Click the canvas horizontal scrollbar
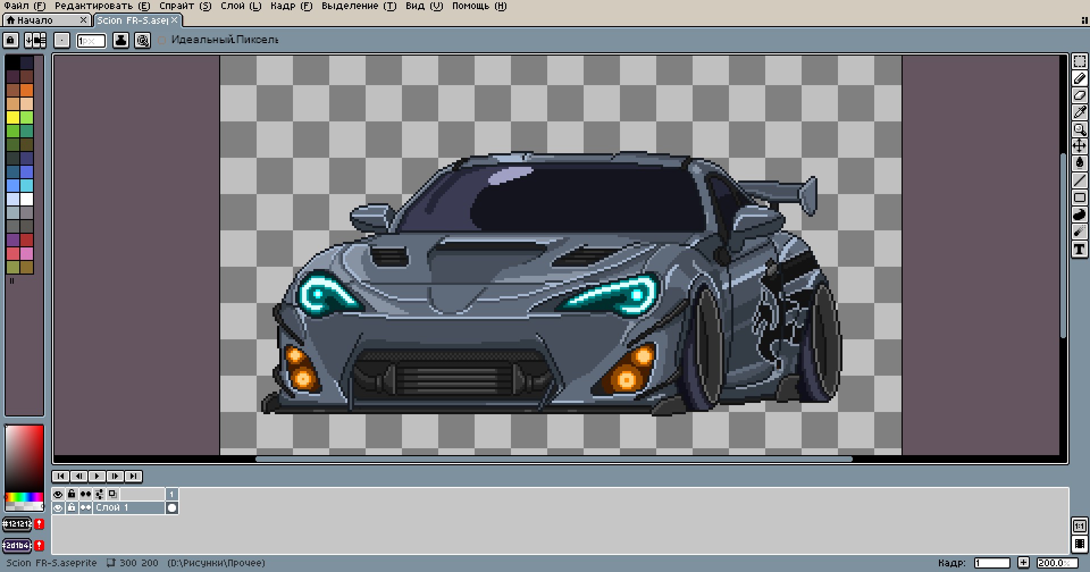Image resolution: width=1090 pixels, height=572 pixels. coord(554,459)
